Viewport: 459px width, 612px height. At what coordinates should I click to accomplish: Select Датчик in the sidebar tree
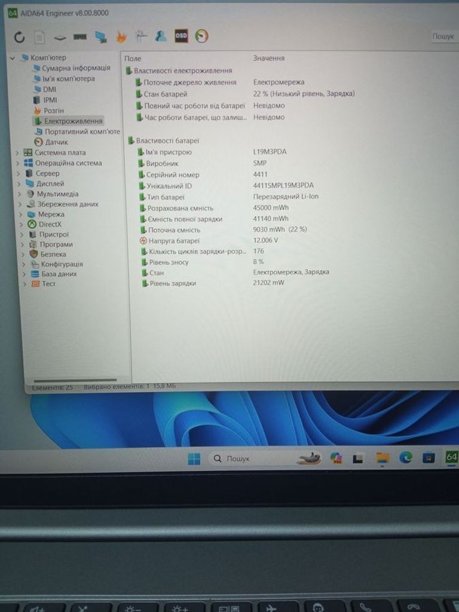[x=56, y=142]
